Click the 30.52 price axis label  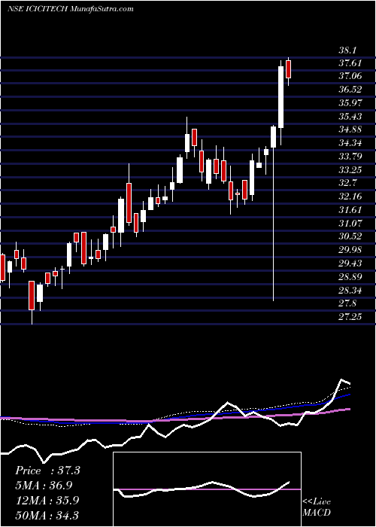350,236
